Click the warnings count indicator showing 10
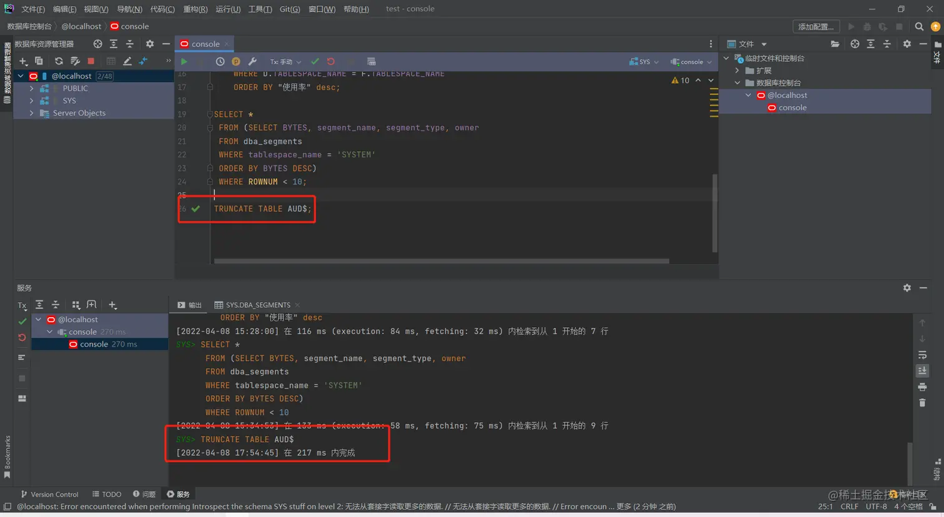The image size is (944, 517). coord(681,81)
